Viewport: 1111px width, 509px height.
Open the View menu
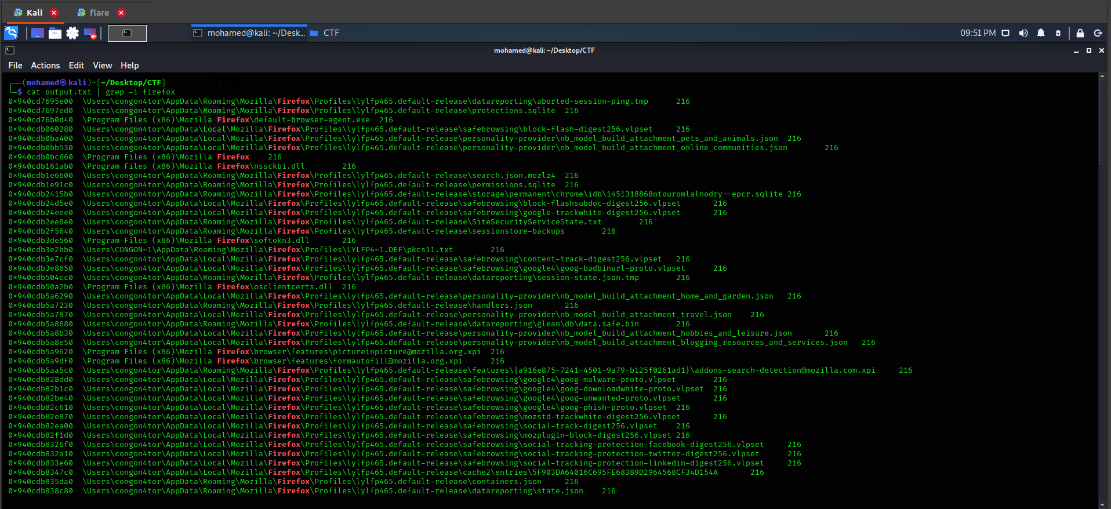click(x=103, y=66)
